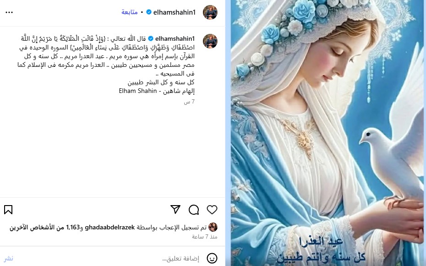This screenshot has height=266, width=426.
Task: Click the verified badge beside the header username
Action: pyautogui.click(x=149, y=12)
